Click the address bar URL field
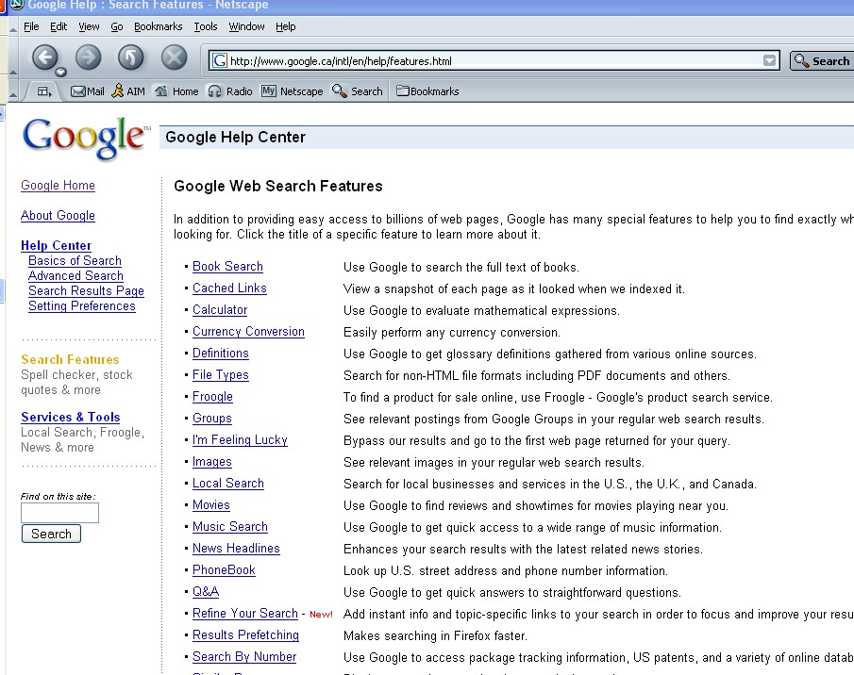 (x=493, y=60)
